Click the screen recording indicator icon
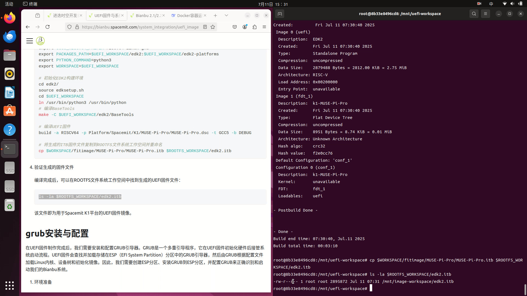 (479, 4)
